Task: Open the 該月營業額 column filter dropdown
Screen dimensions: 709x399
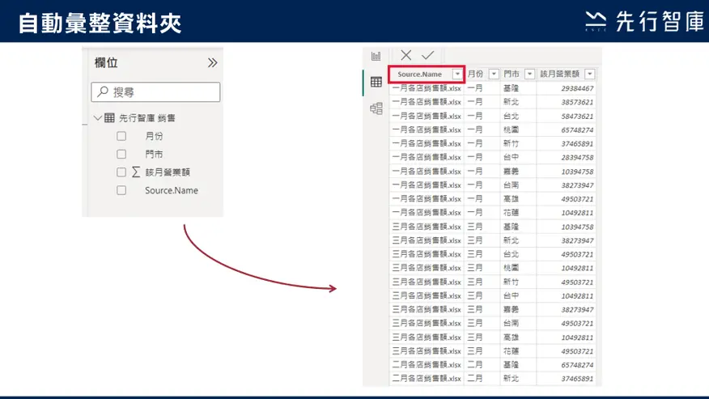Action: click(590, 74)
